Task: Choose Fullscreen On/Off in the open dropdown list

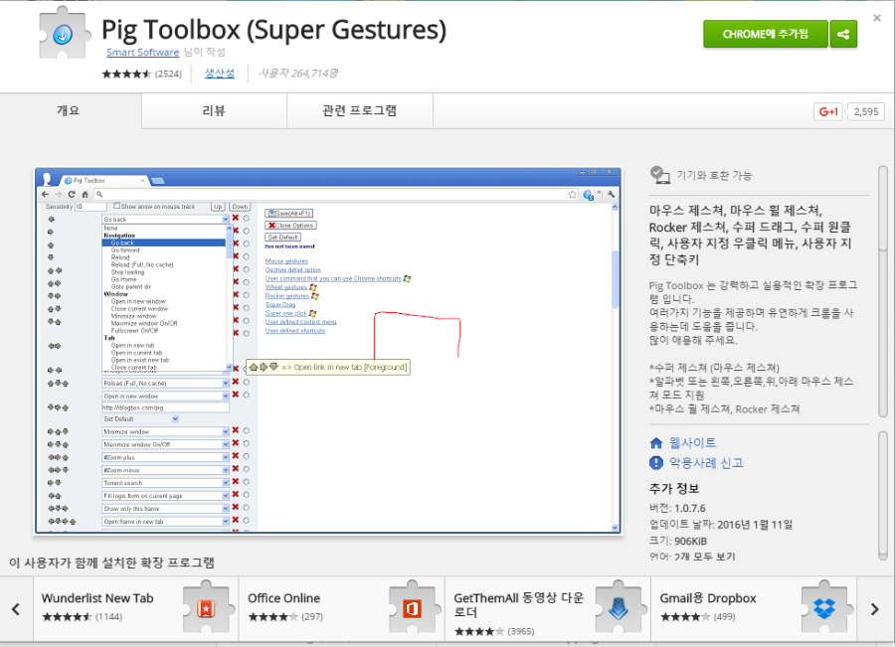Action: click(x=134, y=330)
